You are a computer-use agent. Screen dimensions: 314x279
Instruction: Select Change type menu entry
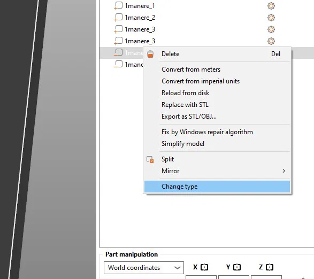[217, 187]
